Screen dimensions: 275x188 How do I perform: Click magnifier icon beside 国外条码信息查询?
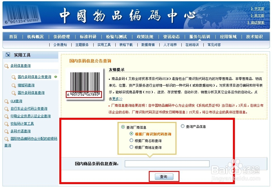(x=14, y=93)
